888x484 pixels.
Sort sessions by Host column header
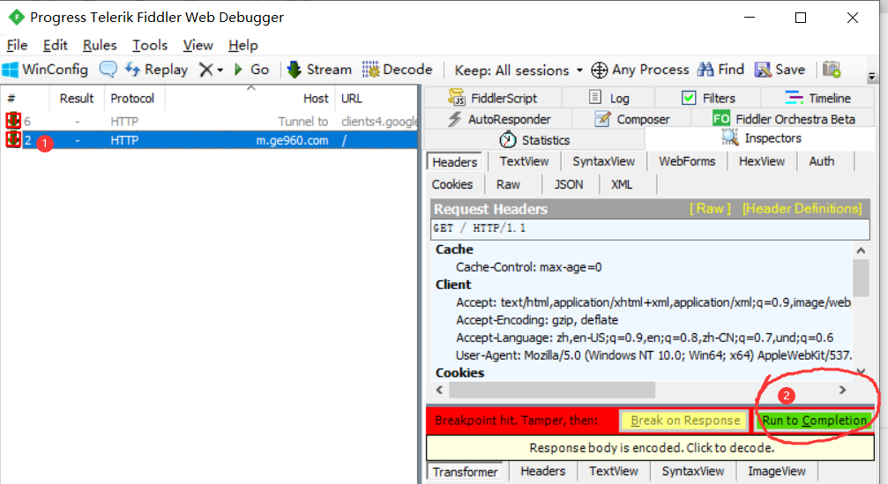click(x=250, y=99)
